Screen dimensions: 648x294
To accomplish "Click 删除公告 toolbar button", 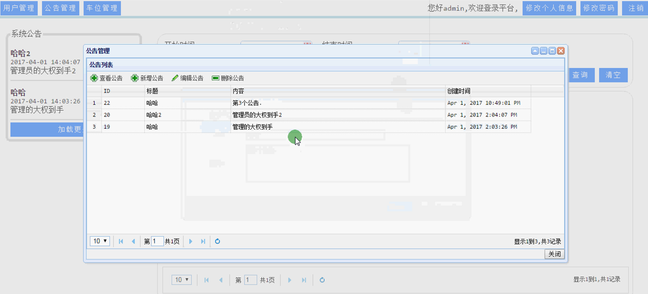I will click(228, 78).
